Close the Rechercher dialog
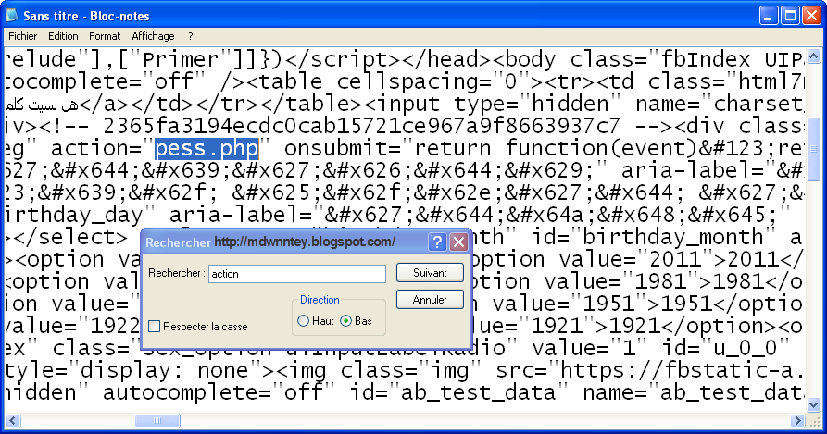 coord(459,242)
